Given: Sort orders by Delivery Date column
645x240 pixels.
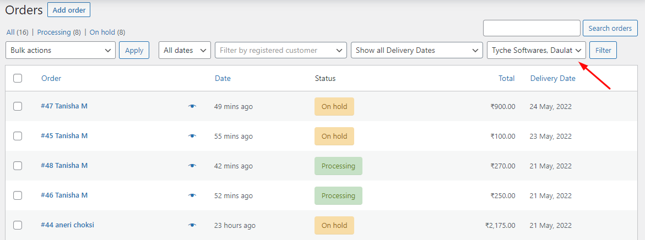Looking at the screenshot, I should [552, 78].
